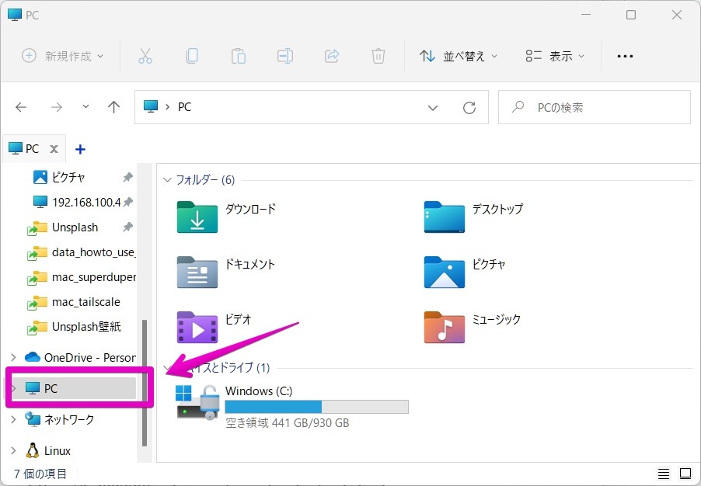Select the Cut icon on the toolbar
The height and width of the screenshot is (486, 701).
point(145,55)
